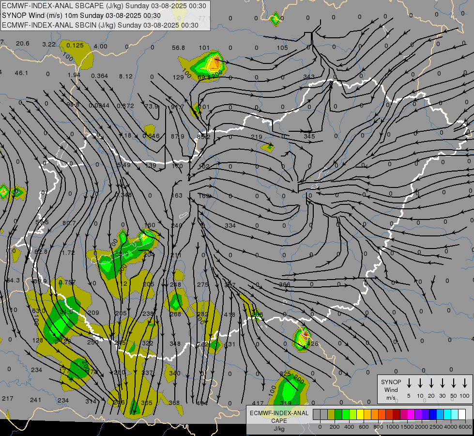This screenshot has width=474, height=436.
Task: Click the J/kg unit label
Action: [279, 429]
